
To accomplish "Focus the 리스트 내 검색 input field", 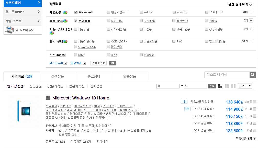I will pos(227,75).
